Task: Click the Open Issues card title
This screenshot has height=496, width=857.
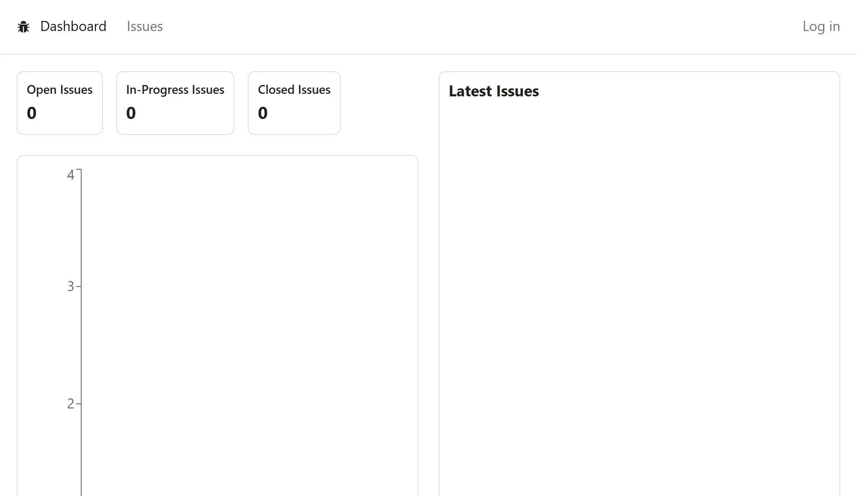Action: 60,89
